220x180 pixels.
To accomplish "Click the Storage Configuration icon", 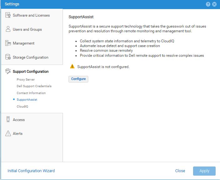I will pos(8,57).
